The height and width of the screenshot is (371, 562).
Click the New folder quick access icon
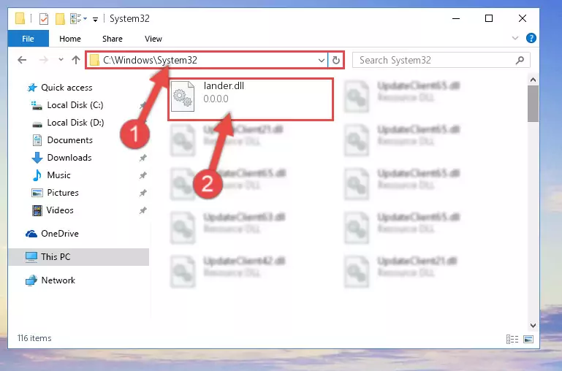pos(60,18)
